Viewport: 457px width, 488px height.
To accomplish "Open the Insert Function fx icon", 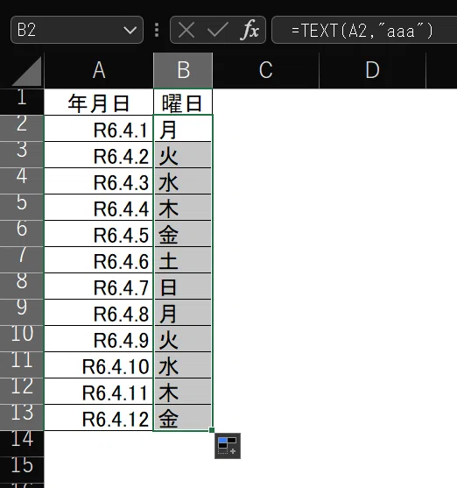I will (250, 30).
